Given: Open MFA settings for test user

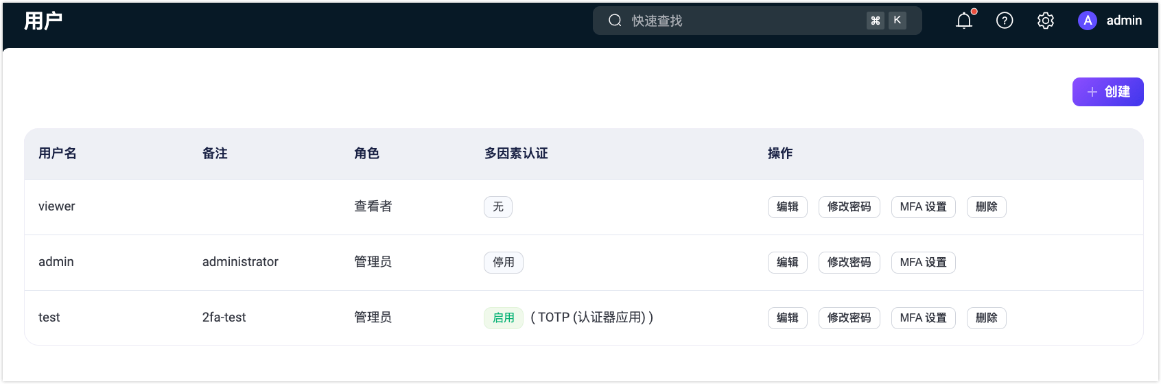Looking at the screenshot, I should [x=923, y=318].
